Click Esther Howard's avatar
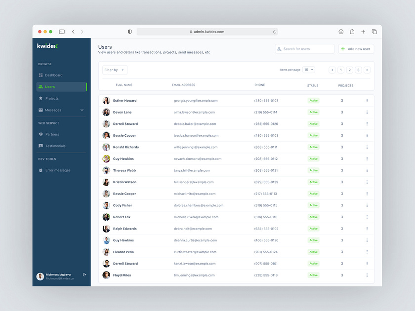415x311 pixels. (106, 101)
